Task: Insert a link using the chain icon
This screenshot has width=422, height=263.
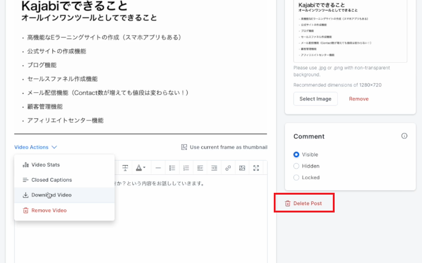Action: 228,168
